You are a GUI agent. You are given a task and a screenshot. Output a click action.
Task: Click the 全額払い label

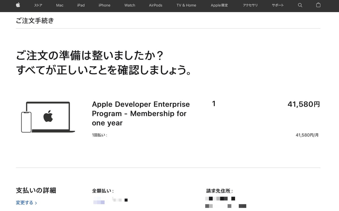[x=103, y=191]
